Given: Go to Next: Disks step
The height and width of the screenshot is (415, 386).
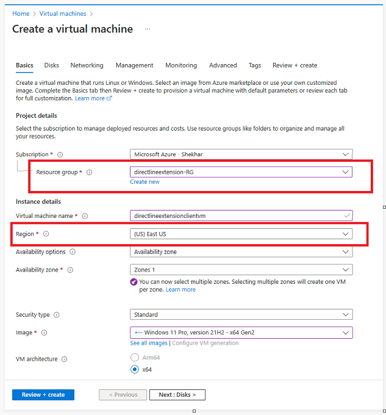Looking at the screenshot, I should pyautogui.click(x=177, y=395).
